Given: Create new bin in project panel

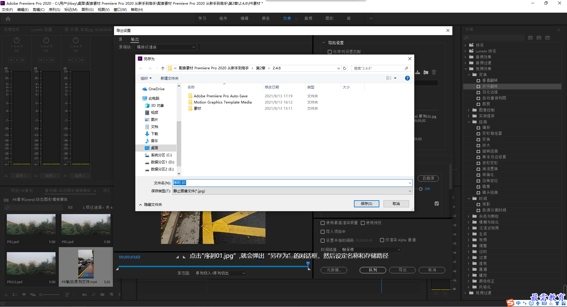Looking at the screenshot, I should 102,294.
